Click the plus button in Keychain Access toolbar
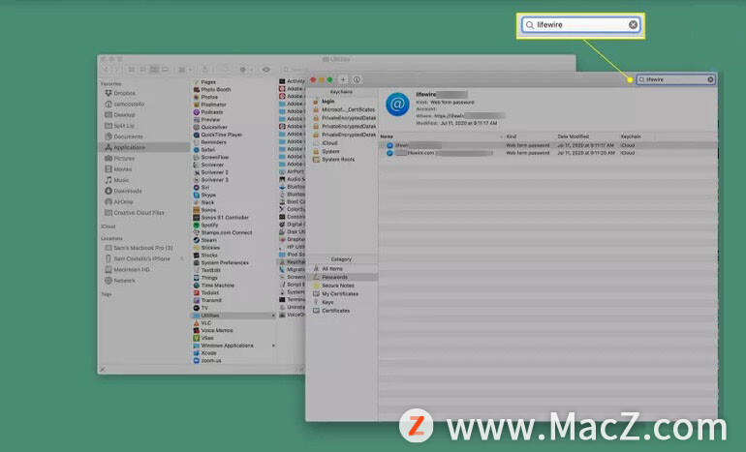This screenshot has height=452, width=746. coord(343,79)
